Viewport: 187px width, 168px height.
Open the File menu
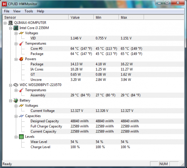coord(7,11)
